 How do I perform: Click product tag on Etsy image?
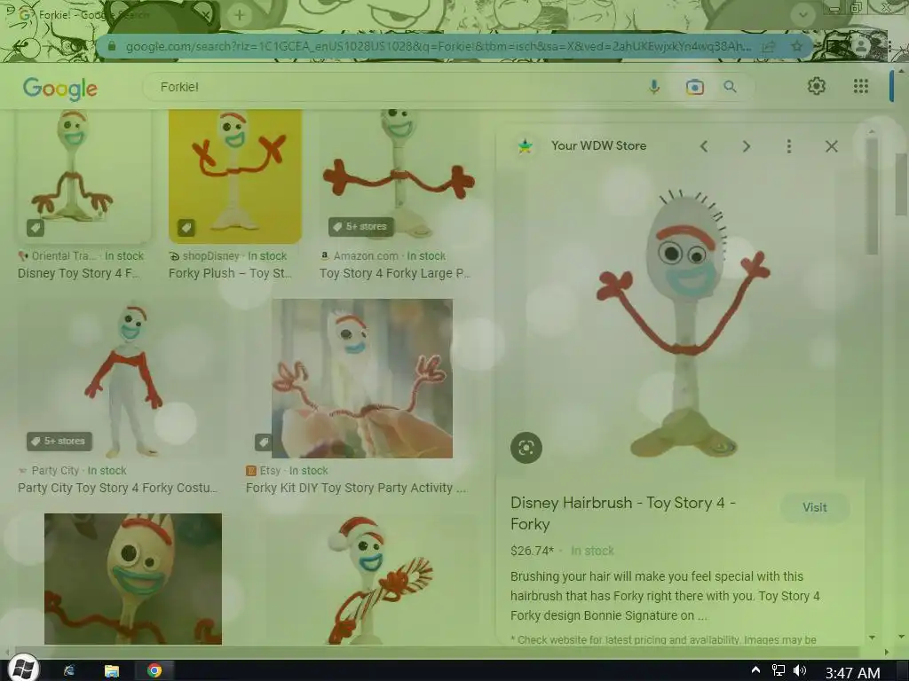click(x=264, y=442)
